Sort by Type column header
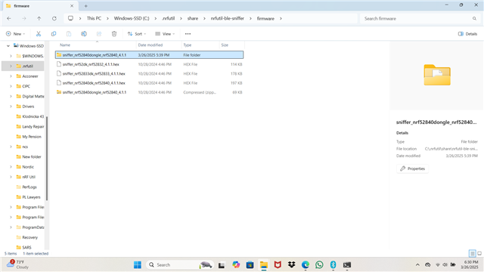484x272 pixels. 188,45
